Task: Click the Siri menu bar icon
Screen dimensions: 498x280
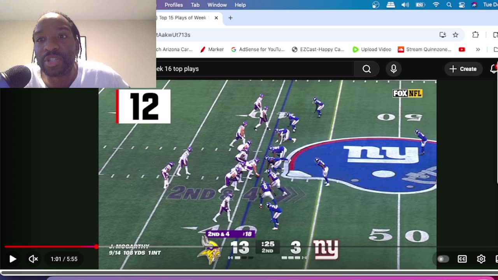Action: point(474,5)
